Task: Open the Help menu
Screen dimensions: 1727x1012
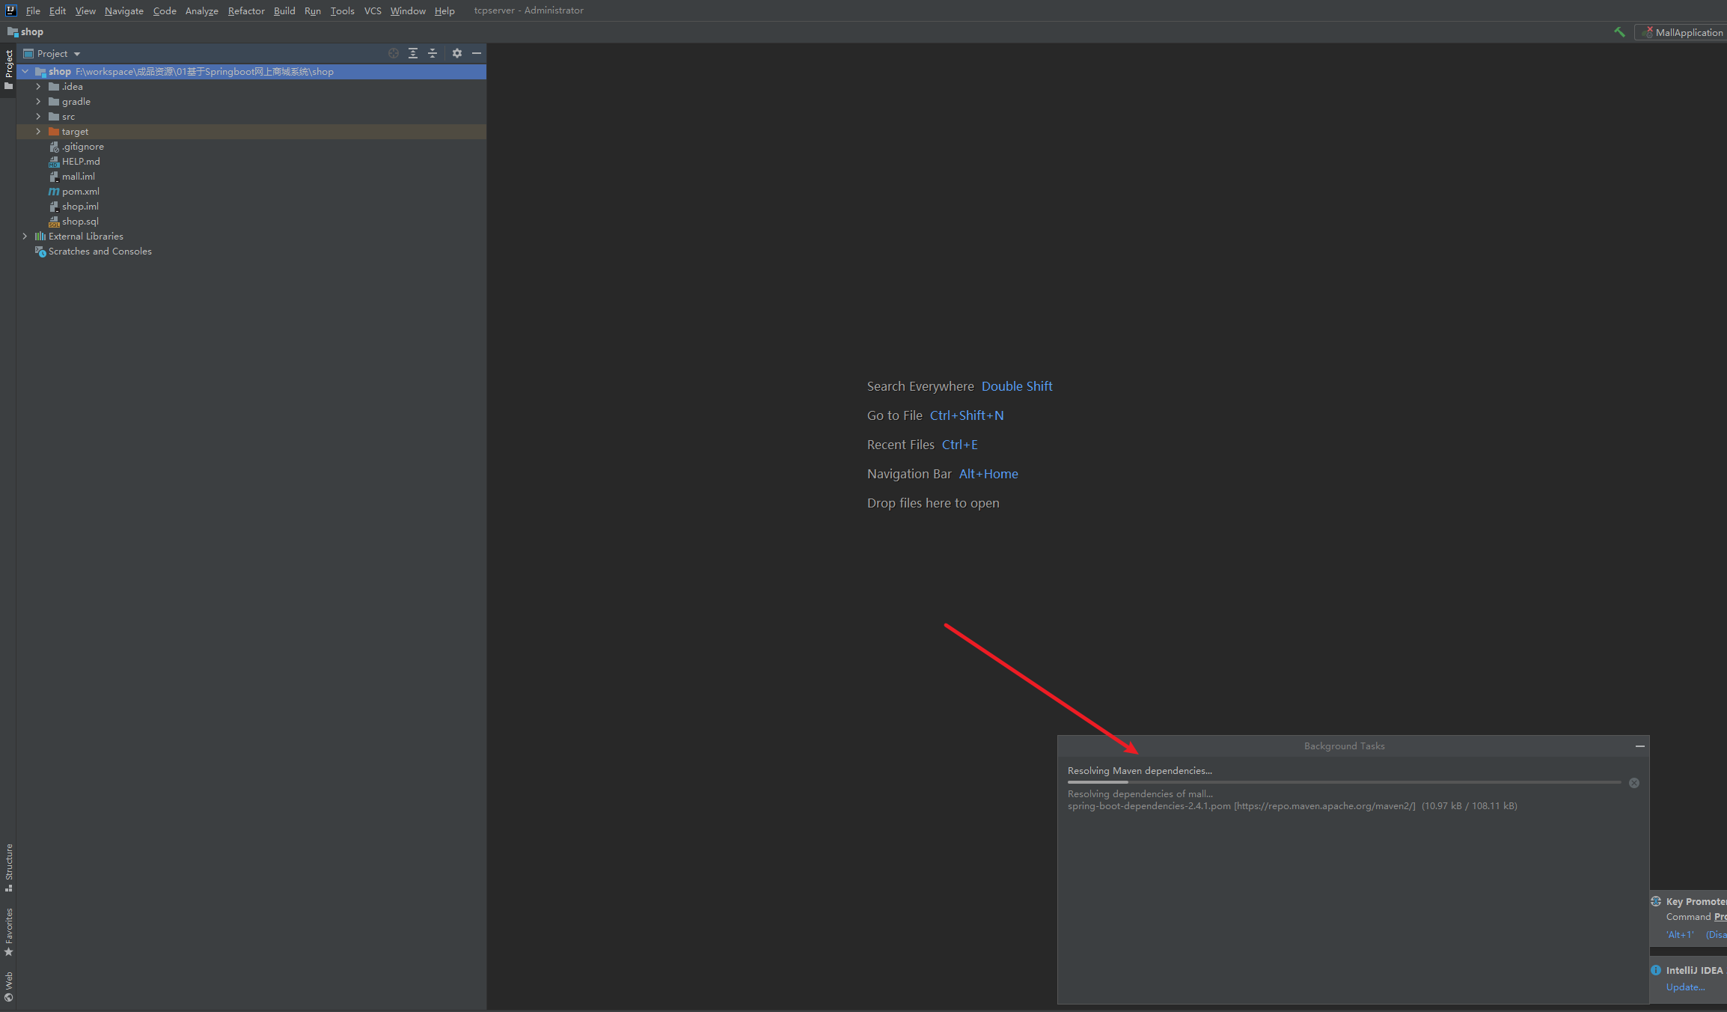Action: (444, 10)
